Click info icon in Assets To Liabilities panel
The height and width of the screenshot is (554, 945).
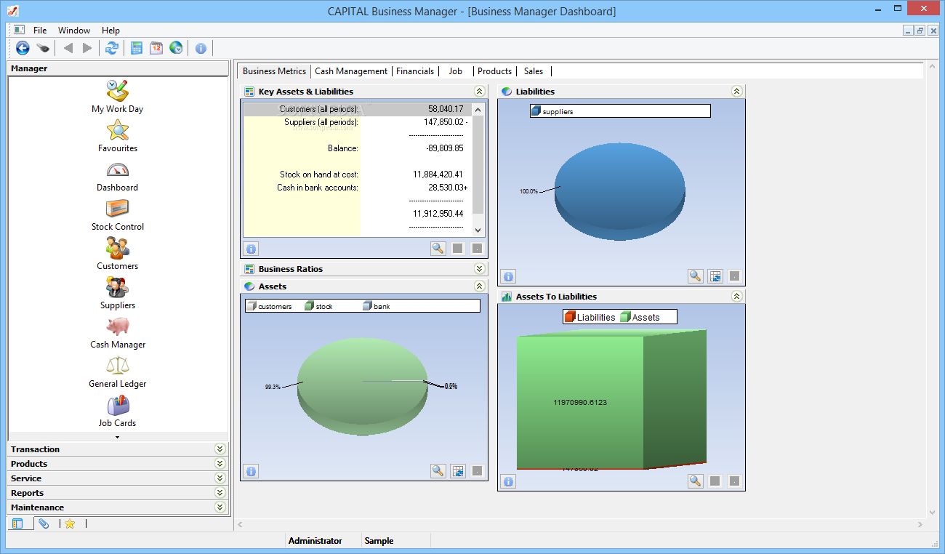click(508, 481)
